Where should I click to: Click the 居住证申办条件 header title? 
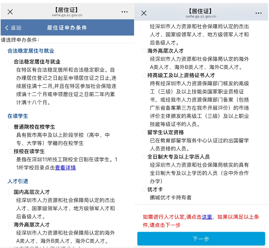(x=67, y=28)
